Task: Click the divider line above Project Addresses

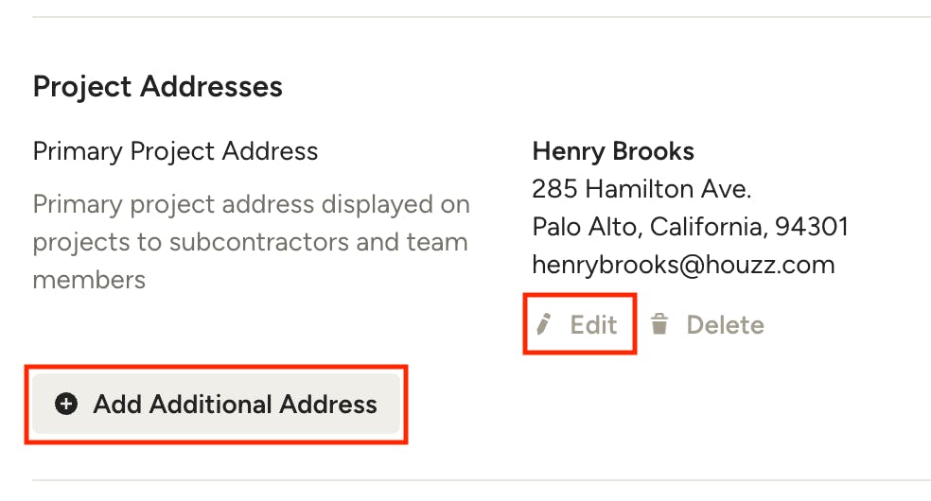Action: [x=482, y=17]
